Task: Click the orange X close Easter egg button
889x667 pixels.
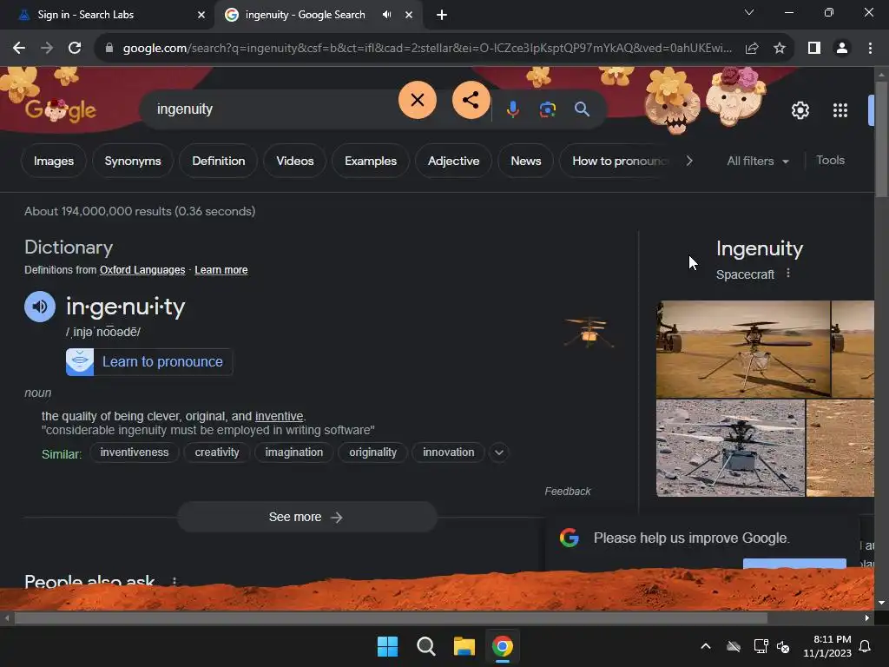Action: [x=418, y=100]
